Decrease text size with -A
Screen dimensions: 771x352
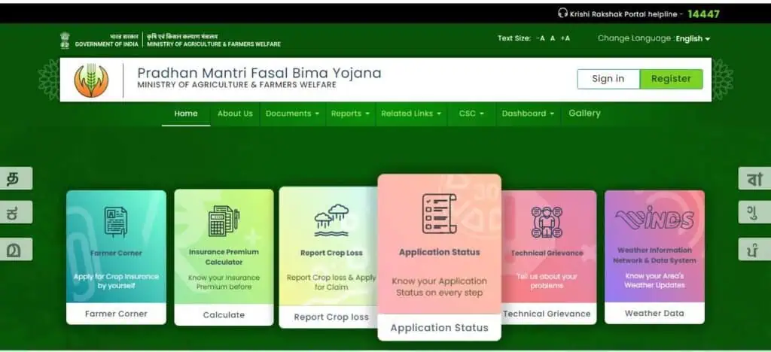[541, 38]
